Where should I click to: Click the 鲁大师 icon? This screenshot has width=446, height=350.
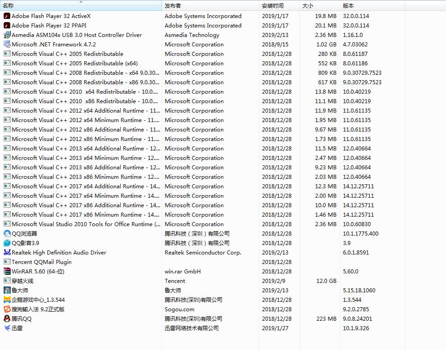pyautogui.click(x=7, y=290)
